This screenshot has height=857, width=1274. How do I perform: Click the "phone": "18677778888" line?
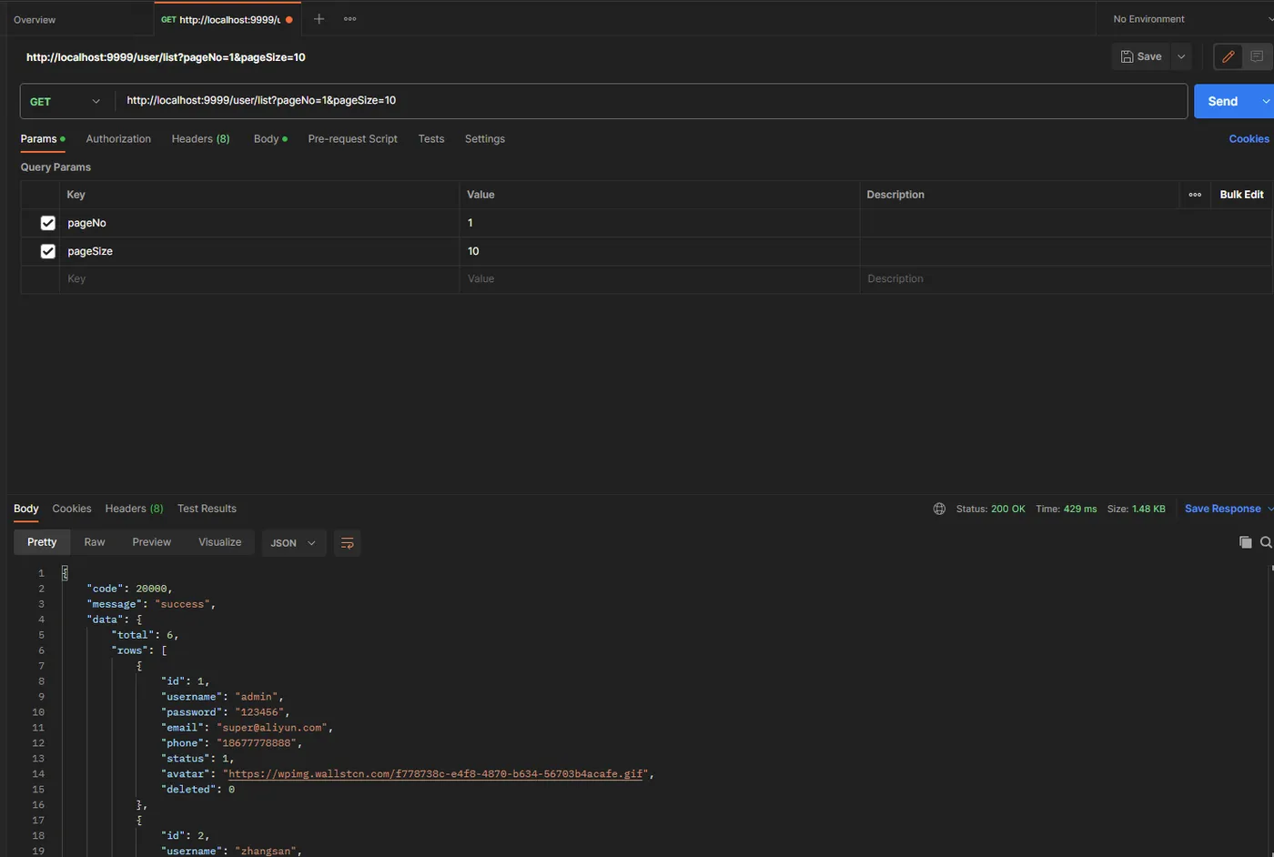click(x=231, y=743)
